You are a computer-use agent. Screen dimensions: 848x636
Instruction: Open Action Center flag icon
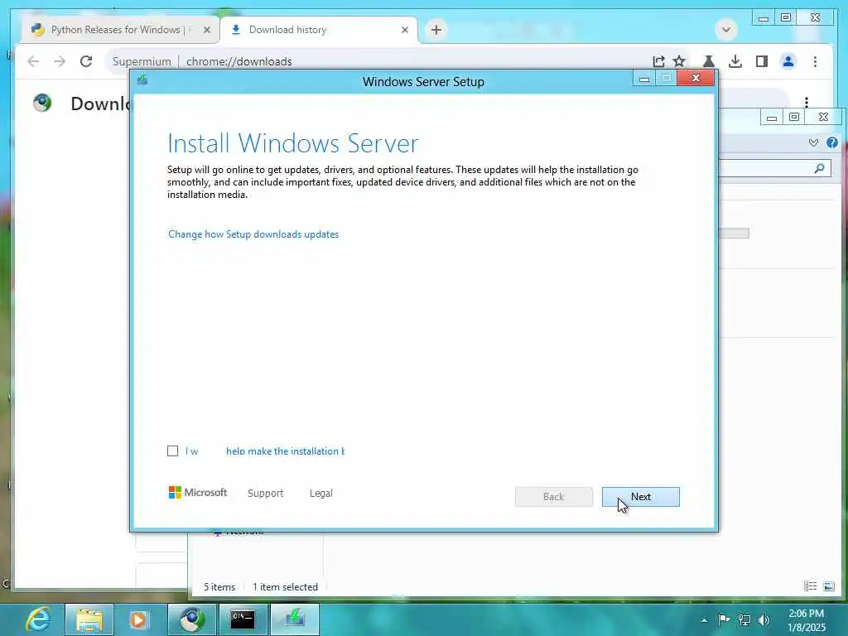pyautogui.click(x=723, y=619)
